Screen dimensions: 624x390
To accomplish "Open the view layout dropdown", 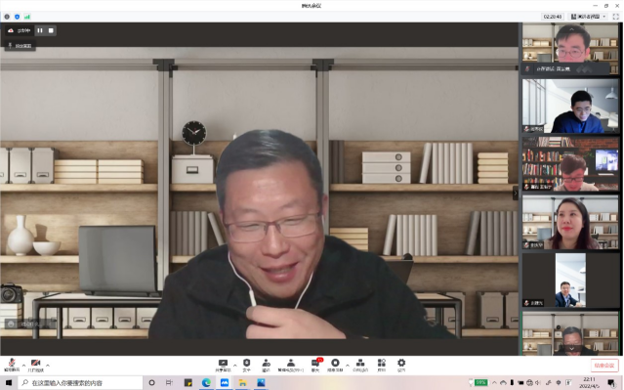I will [588, 17].
